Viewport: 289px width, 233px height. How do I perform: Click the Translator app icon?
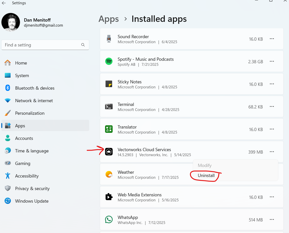(109, 129)
